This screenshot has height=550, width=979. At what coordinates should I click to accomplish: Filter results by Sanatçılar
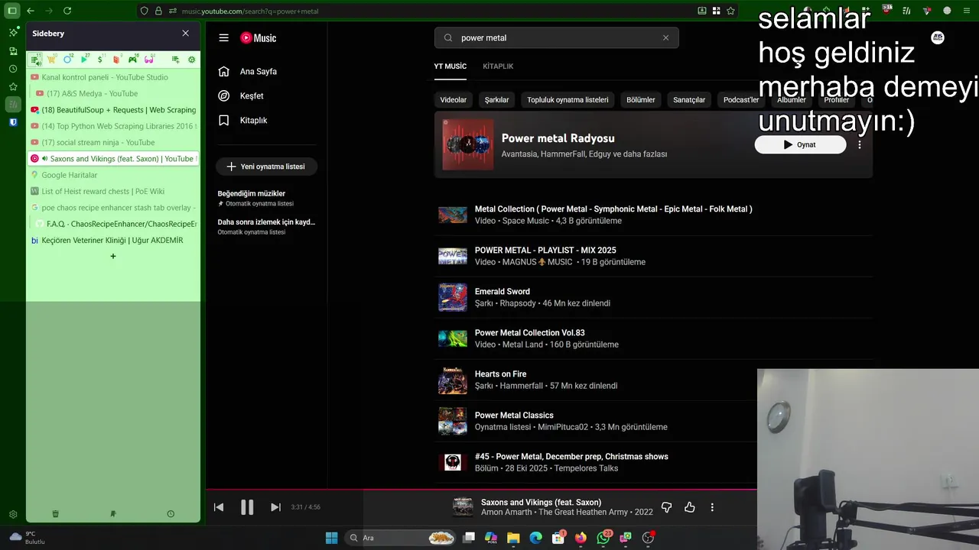(x=689, y=100)
